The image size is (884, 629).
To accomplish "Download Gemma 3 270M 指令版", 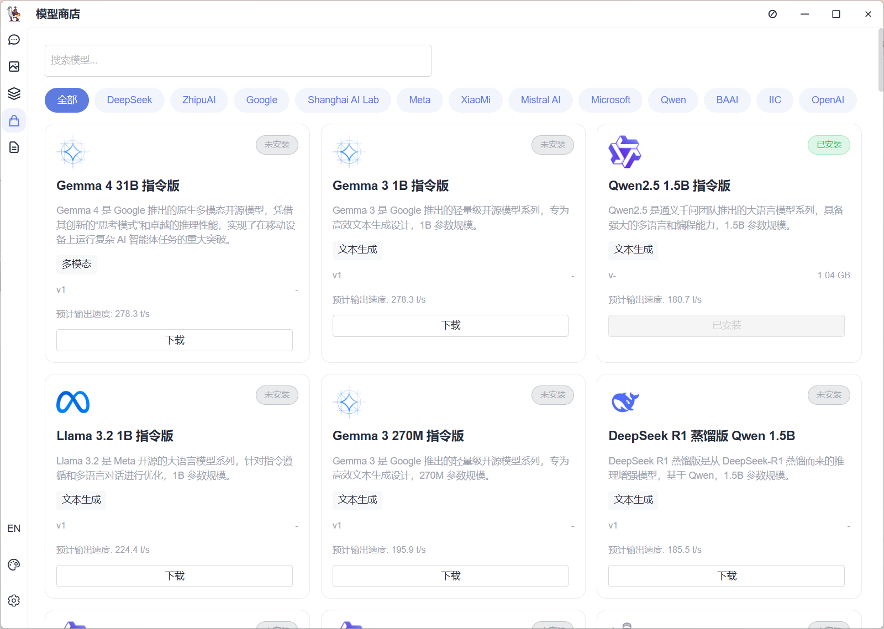I will (x=450, y=576).
